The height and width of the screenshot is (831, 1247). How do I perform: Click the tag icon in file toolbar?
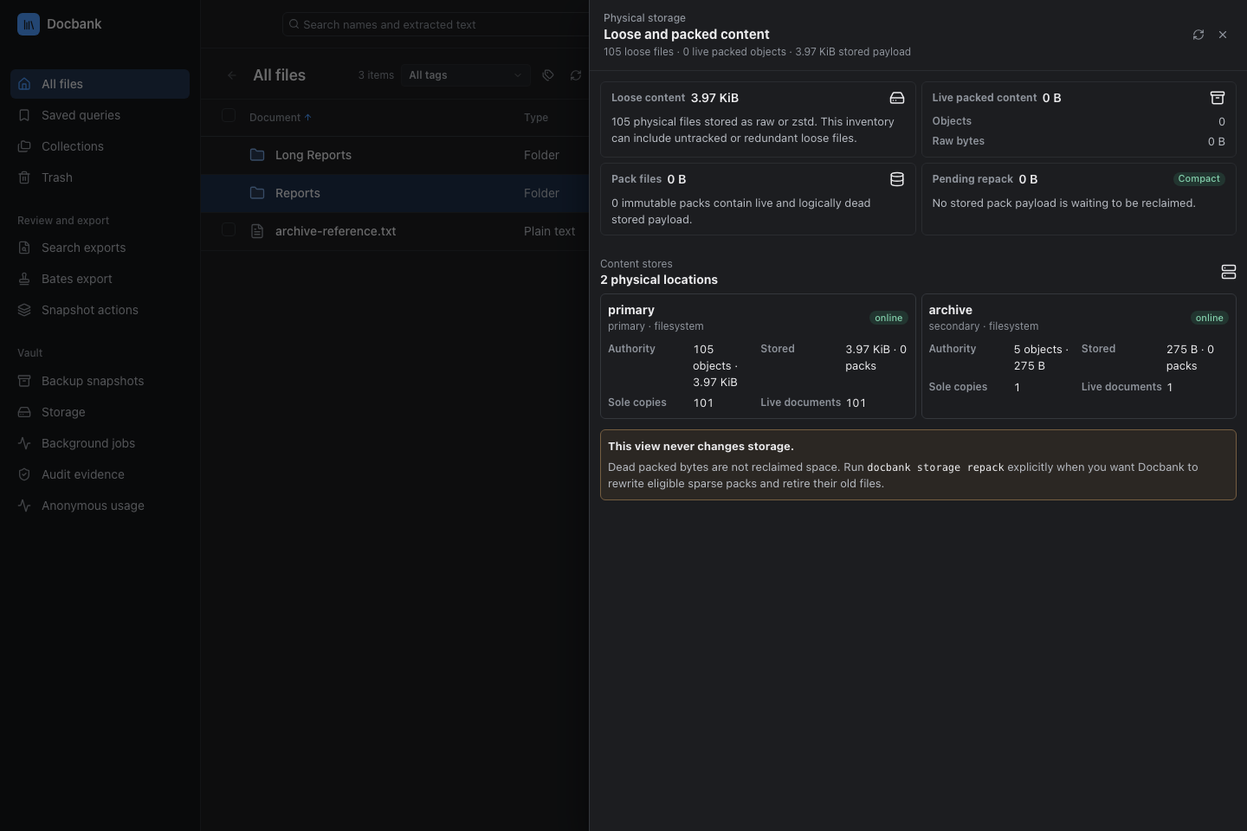pyautogui.click(x=548, y=75)
